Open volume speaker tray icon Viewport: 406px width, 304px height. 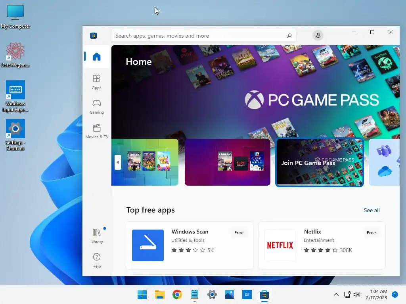point(357,294)
